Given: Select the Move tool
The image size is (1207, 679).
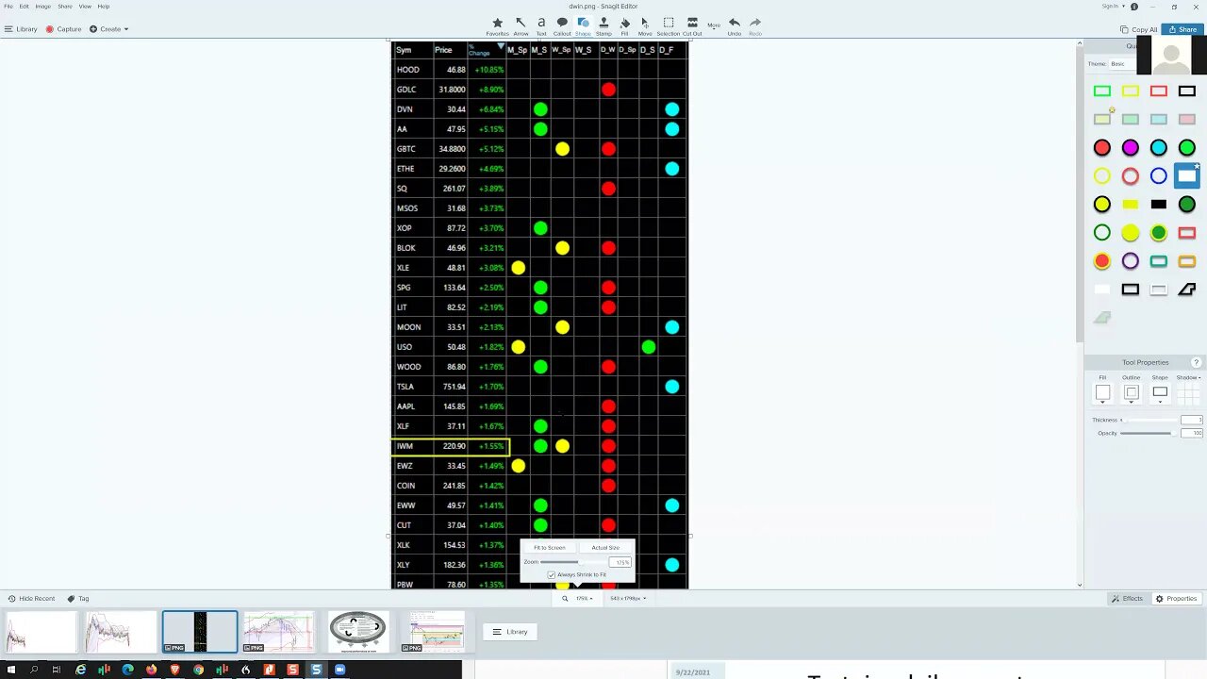Looking at the screenshot, I should tap(645, 26).
